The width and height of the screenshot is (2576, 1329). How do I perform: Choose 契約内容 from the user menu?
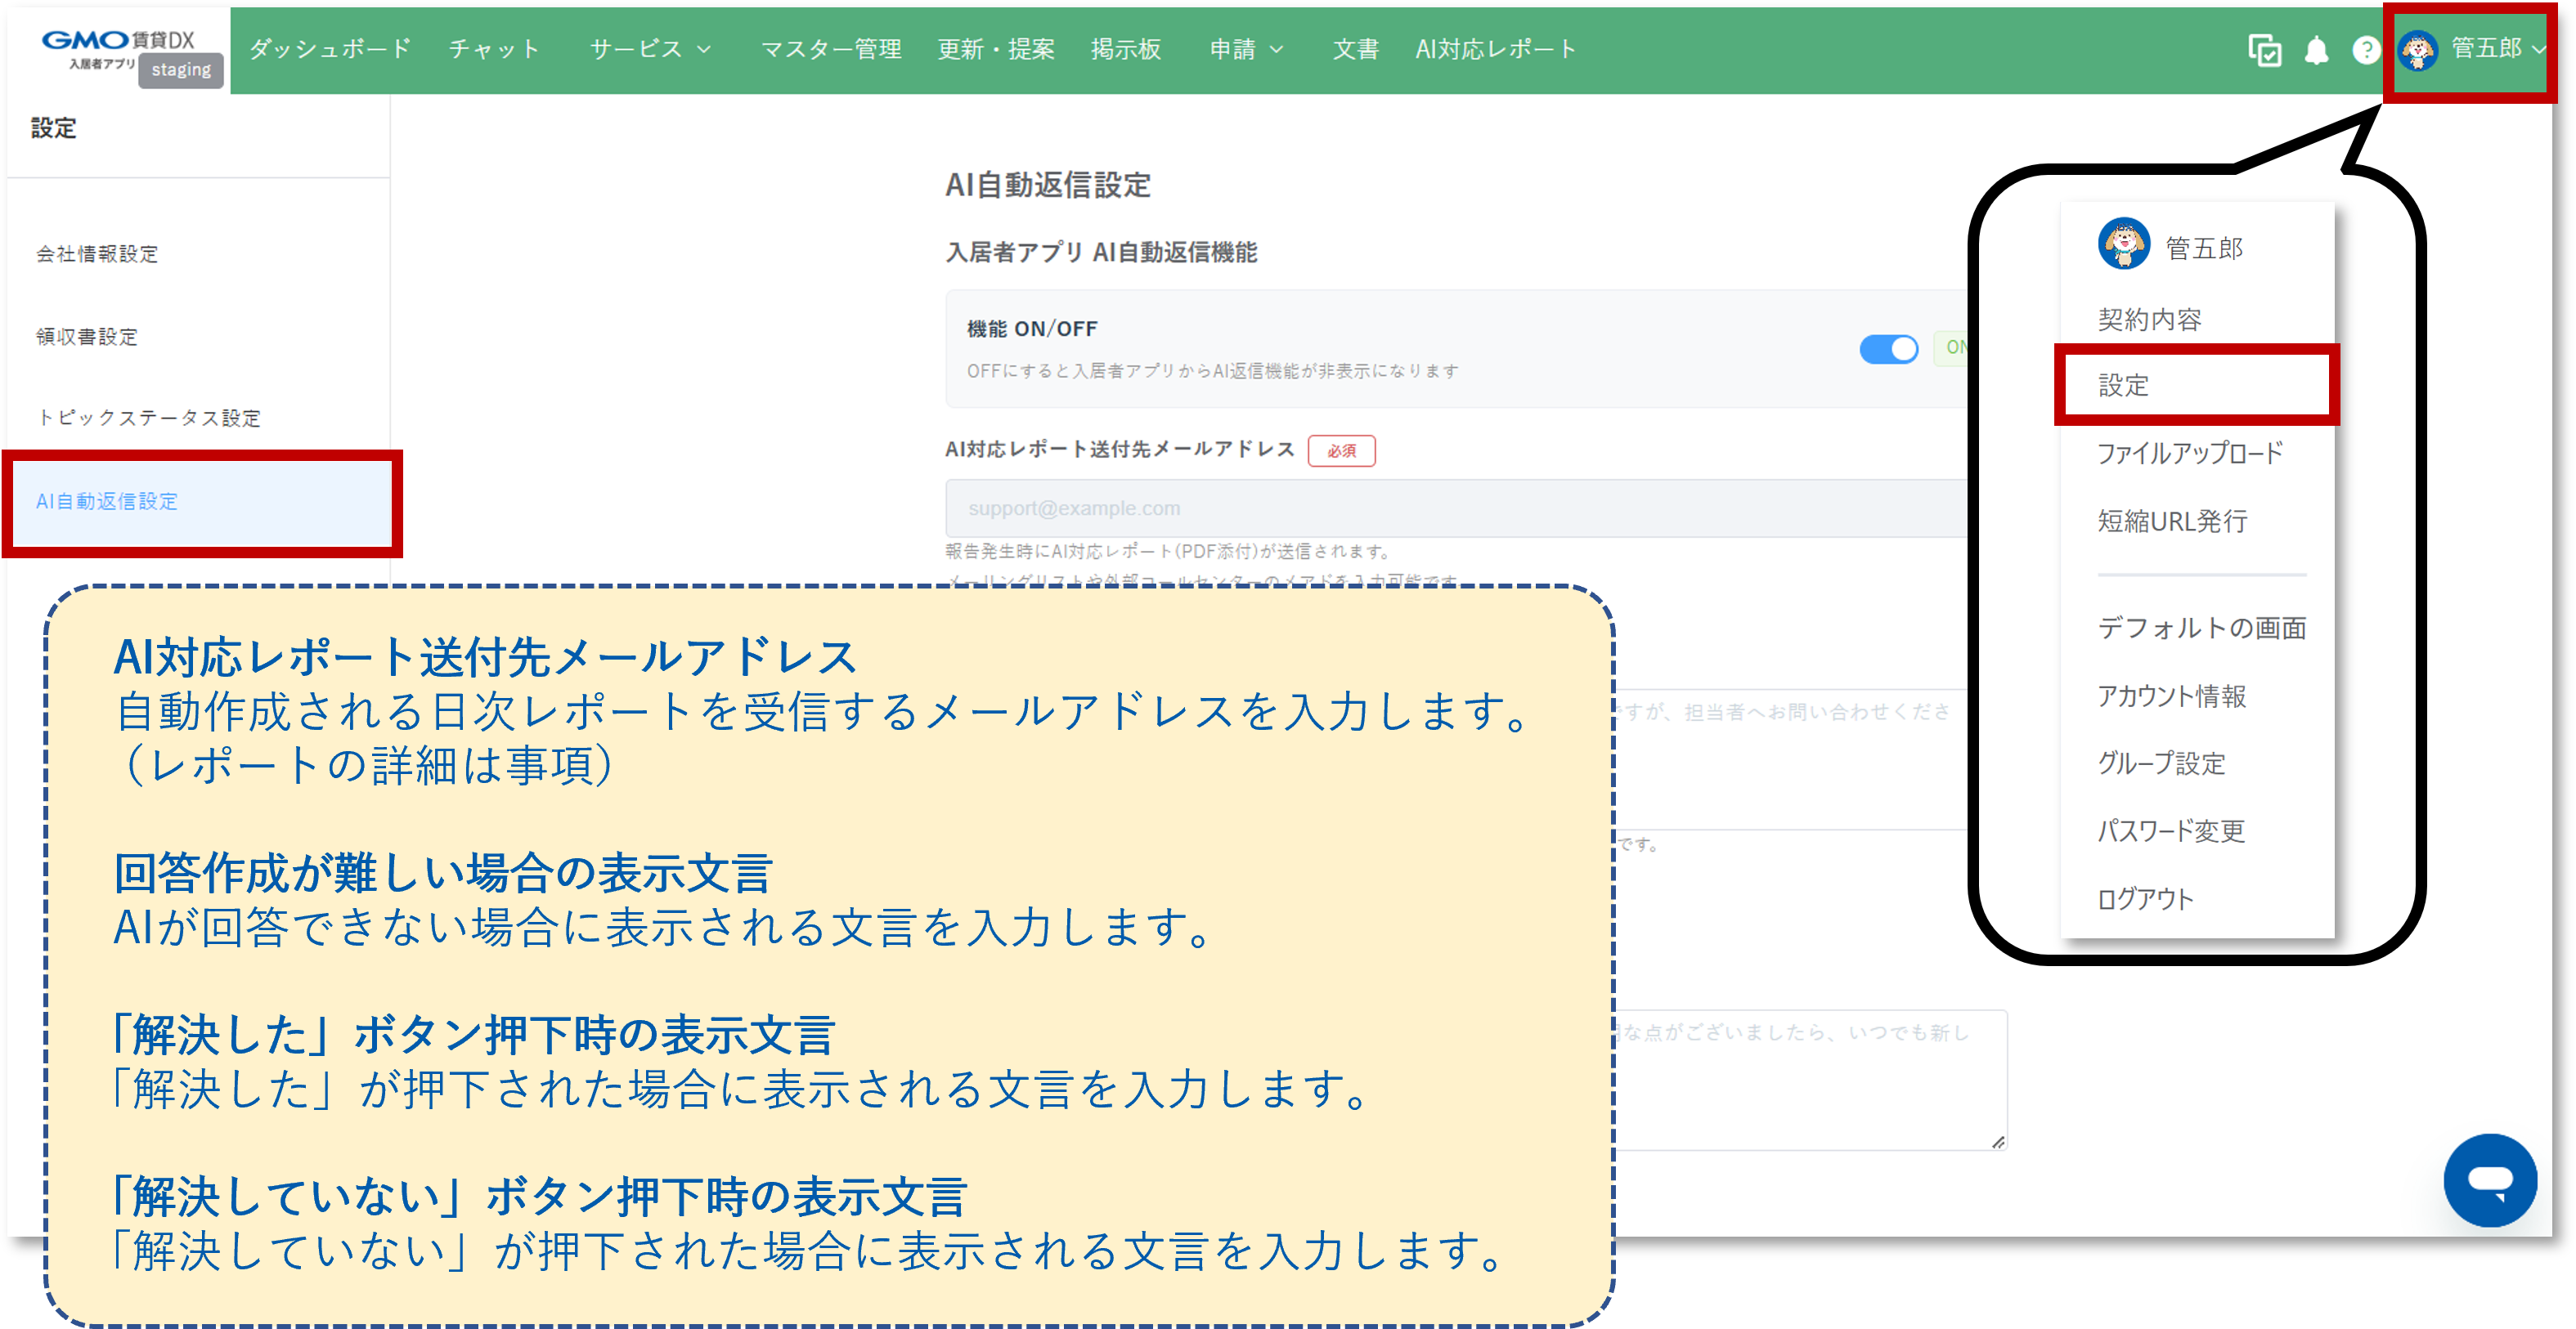[x=2149, y=320]
